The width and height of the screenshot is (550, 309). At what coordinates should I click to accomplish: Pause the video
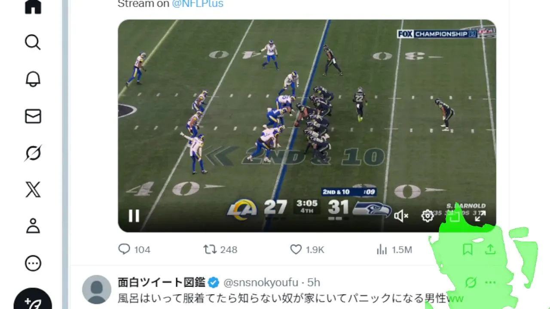pos(134,216)
